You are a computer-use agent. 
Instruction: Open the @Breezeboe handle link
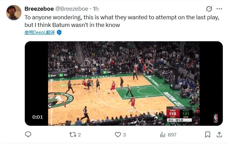pos(72,9)
